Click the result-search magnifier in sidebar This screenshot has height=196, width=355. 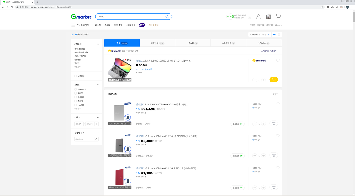coord(96,139)
